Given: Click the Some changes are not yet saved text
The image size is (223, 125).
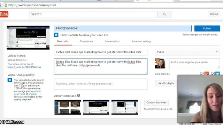Looking at the screenshot, I should tap(200, 35).
